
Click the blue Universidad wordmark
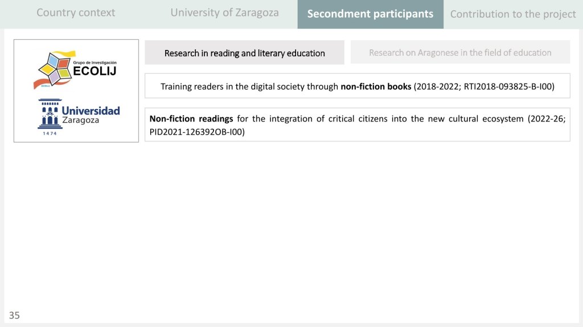point(91,110)
